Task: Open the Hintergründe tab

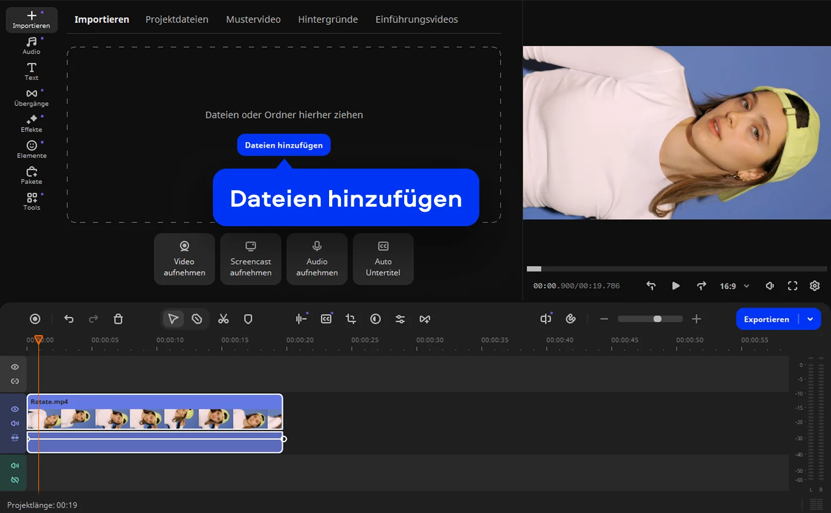Action: pos(328,20)
